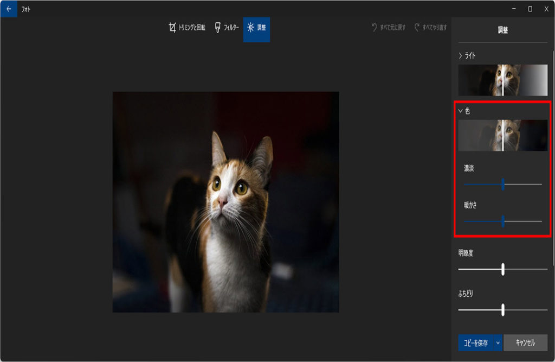Click the cat photo in the editing canvas
Image resolution: width=555 pixels, height=362 pixels.
(225, 202)
